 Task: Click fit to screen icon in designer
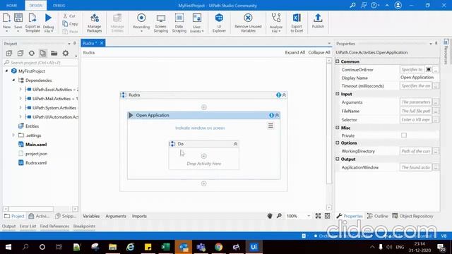(x=318, y=216)
